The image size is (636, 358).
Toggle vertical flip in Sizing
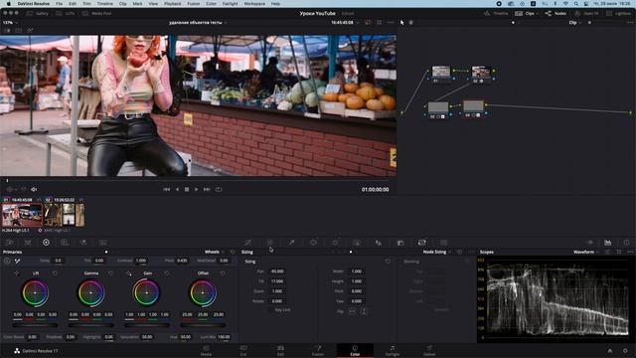point(364,311)
